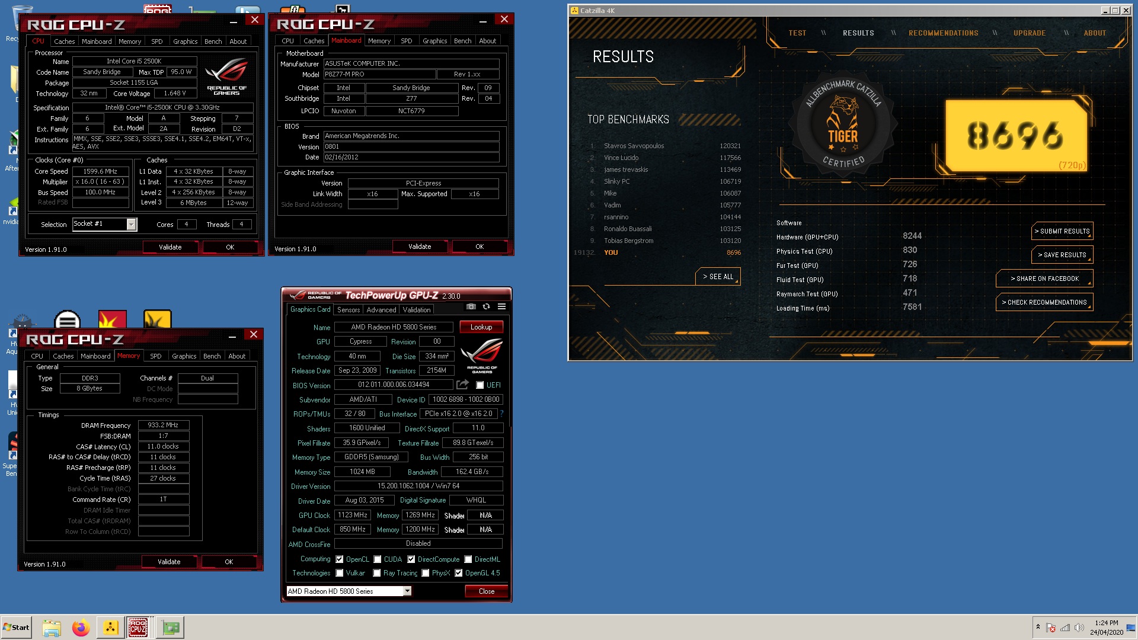Click OK in the Memory CPU-Z window
The image size is (1138, 640).
click(x=229, y=562)
